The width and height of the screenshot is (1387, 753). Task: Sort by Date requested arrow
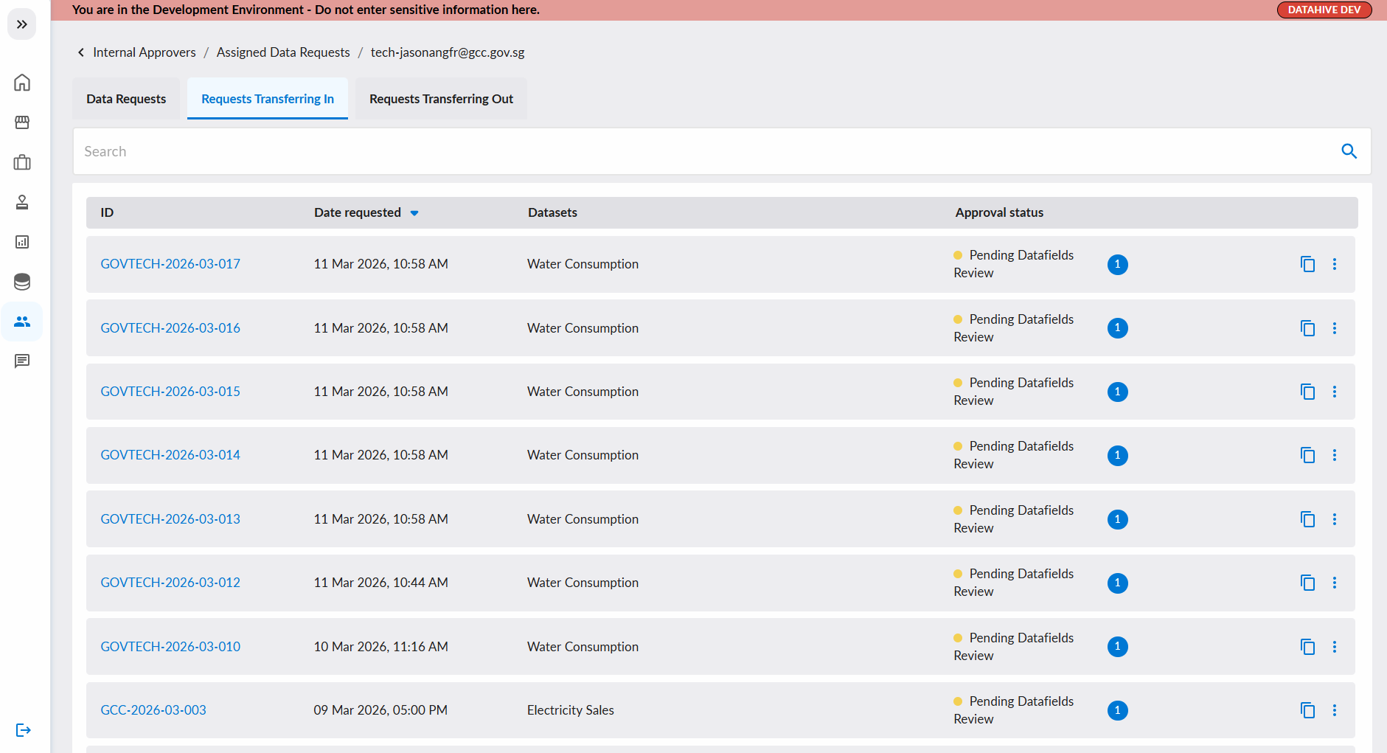414,213
